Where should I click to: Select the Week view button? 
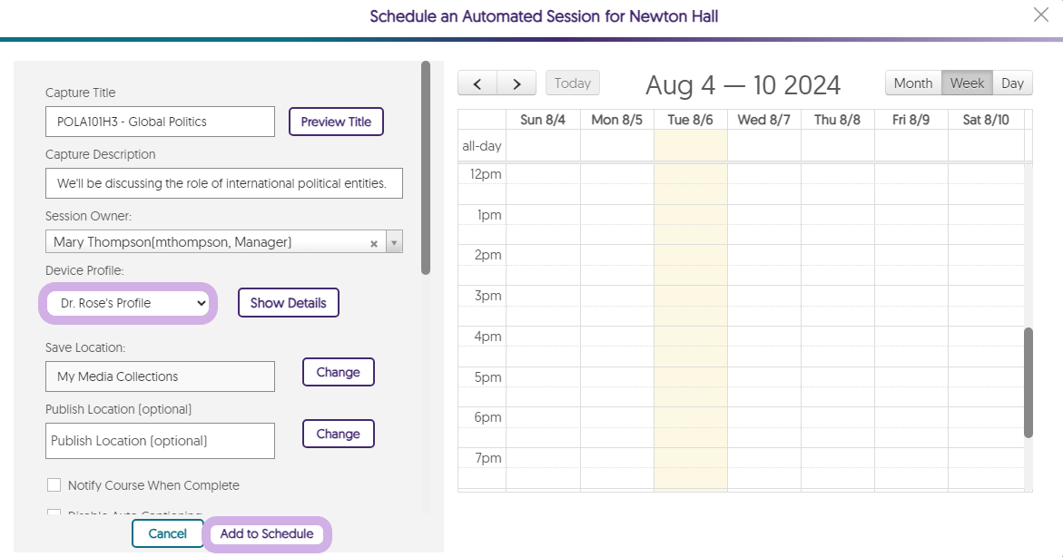(x=967, y=83)
